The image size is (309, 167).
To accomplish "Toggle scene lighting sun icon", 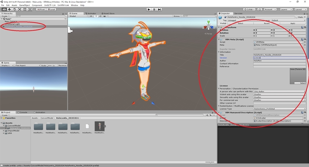I will [96, 16].
